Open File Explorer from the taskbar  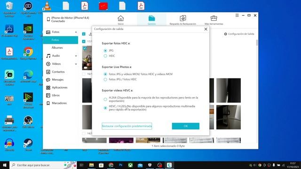pos(91,165)
